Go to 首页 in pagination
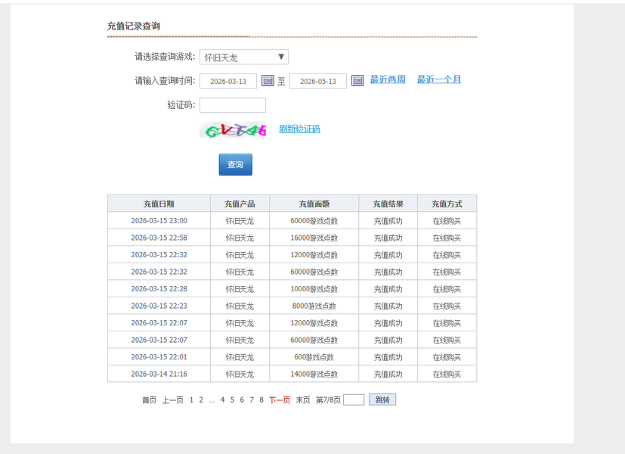 [x=149, y=400]
